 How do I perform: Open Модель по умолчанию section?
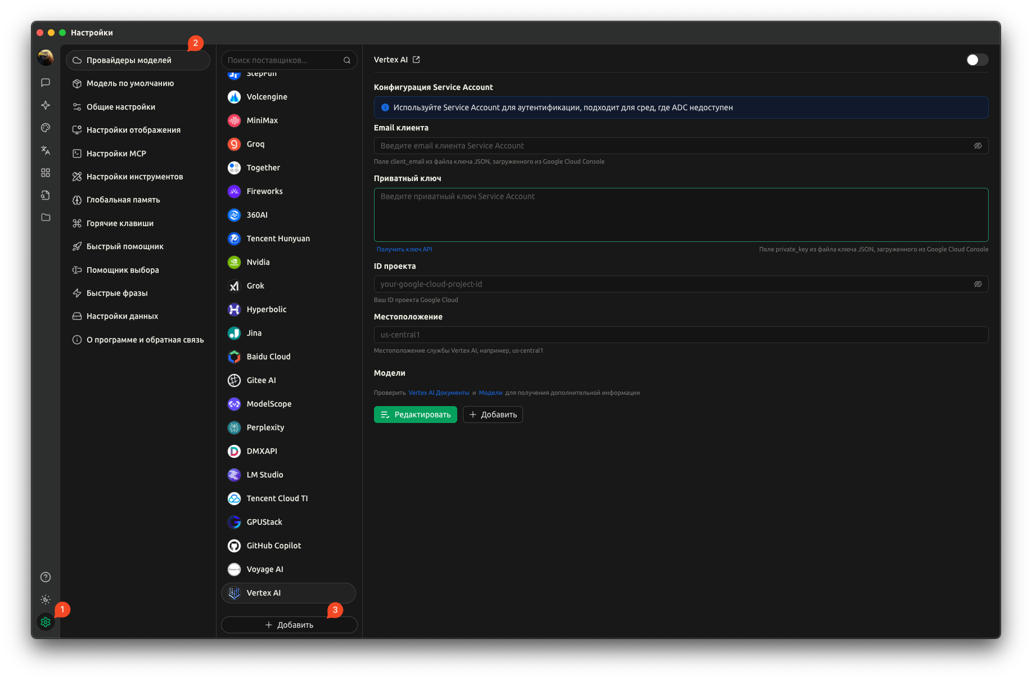[138, 83]
